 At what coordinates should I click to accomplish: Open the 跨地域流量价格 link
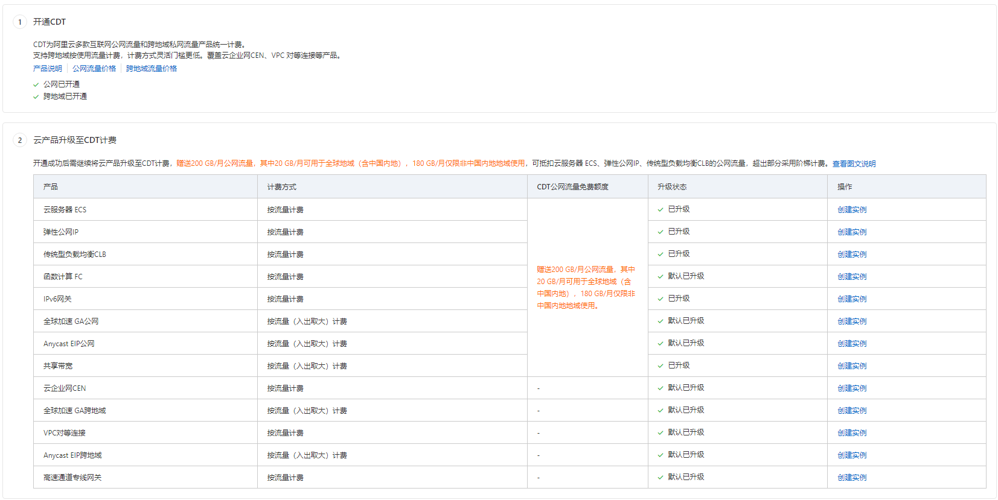pos(152,69)
